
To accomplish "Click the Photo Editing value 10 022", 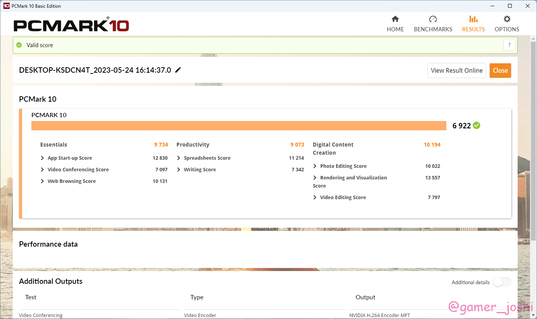I will tap(432, 166).
